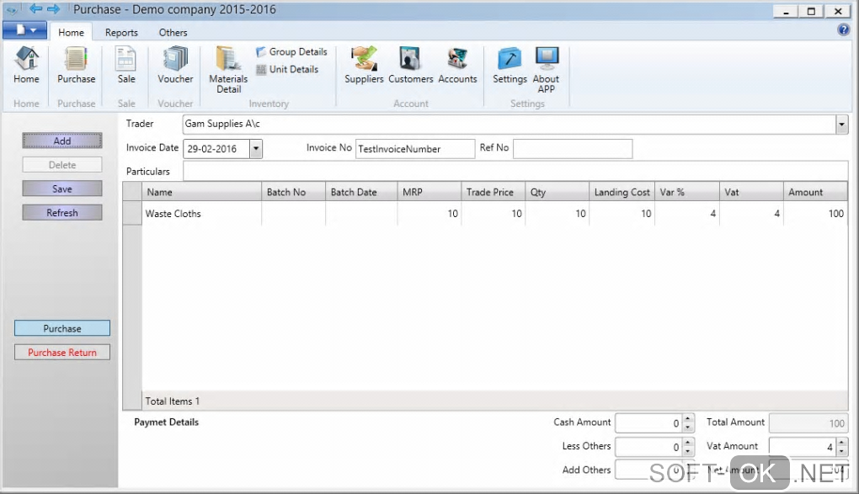This screenshot has width=859, height=494.
Task: Click the Batch No cell of Waste Cloths
Action: pyautogui.click(x=294, y=214)
